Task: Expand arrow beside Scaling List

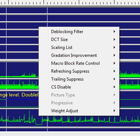Action: pyautogui.click(x=114, y=47)
